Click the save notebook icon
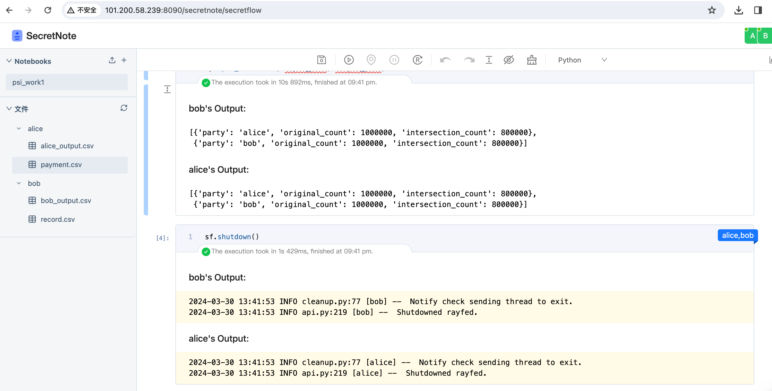The height and width of the screenshot is (391, 772). (x=321, y=60)
